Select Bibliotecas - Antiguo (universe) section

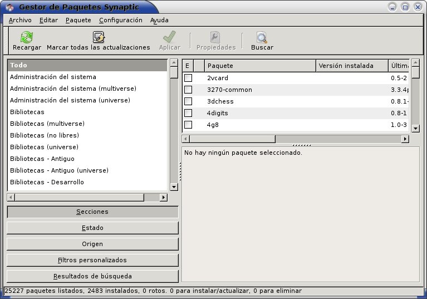tap(87, 171)
